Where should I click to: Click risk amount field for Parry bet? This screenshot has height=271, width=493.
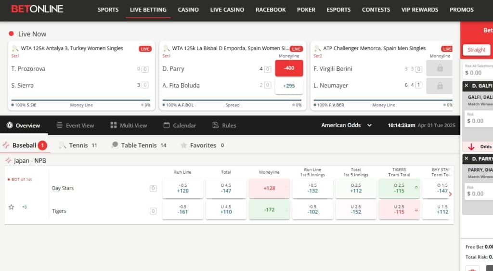(x=479, y=192)
